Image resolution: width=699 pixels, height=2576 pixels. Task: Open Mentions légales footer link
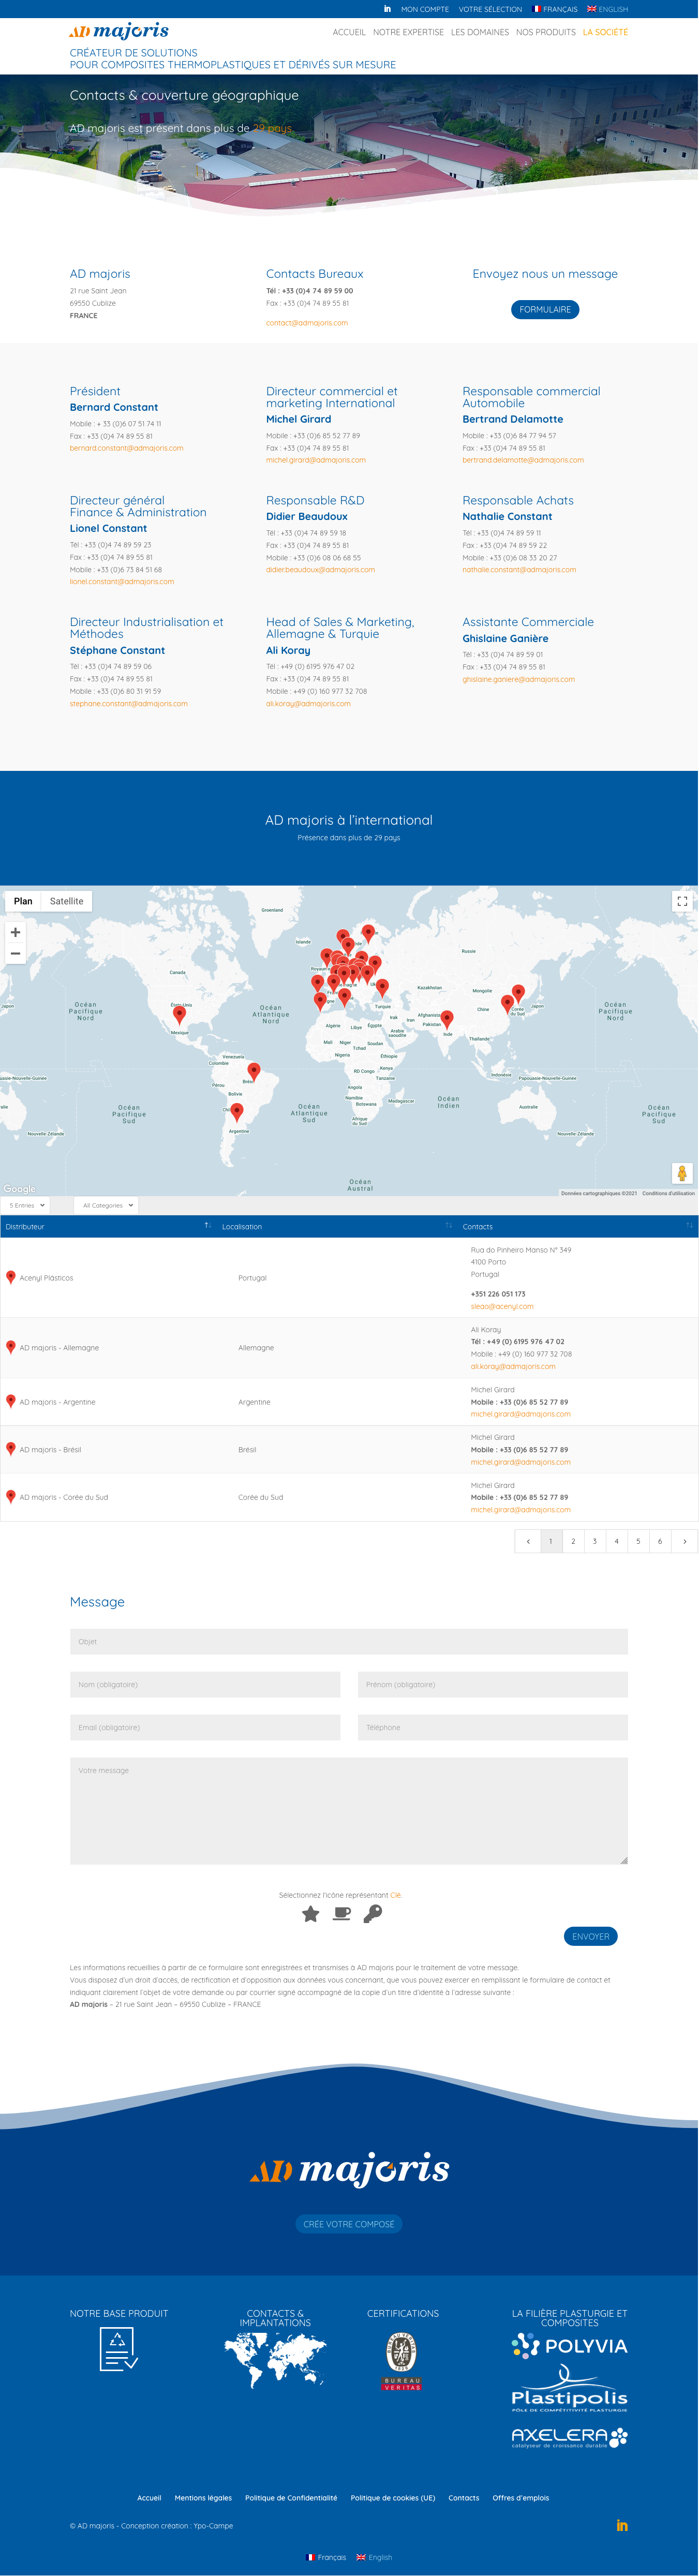(x=203, y=2497)
